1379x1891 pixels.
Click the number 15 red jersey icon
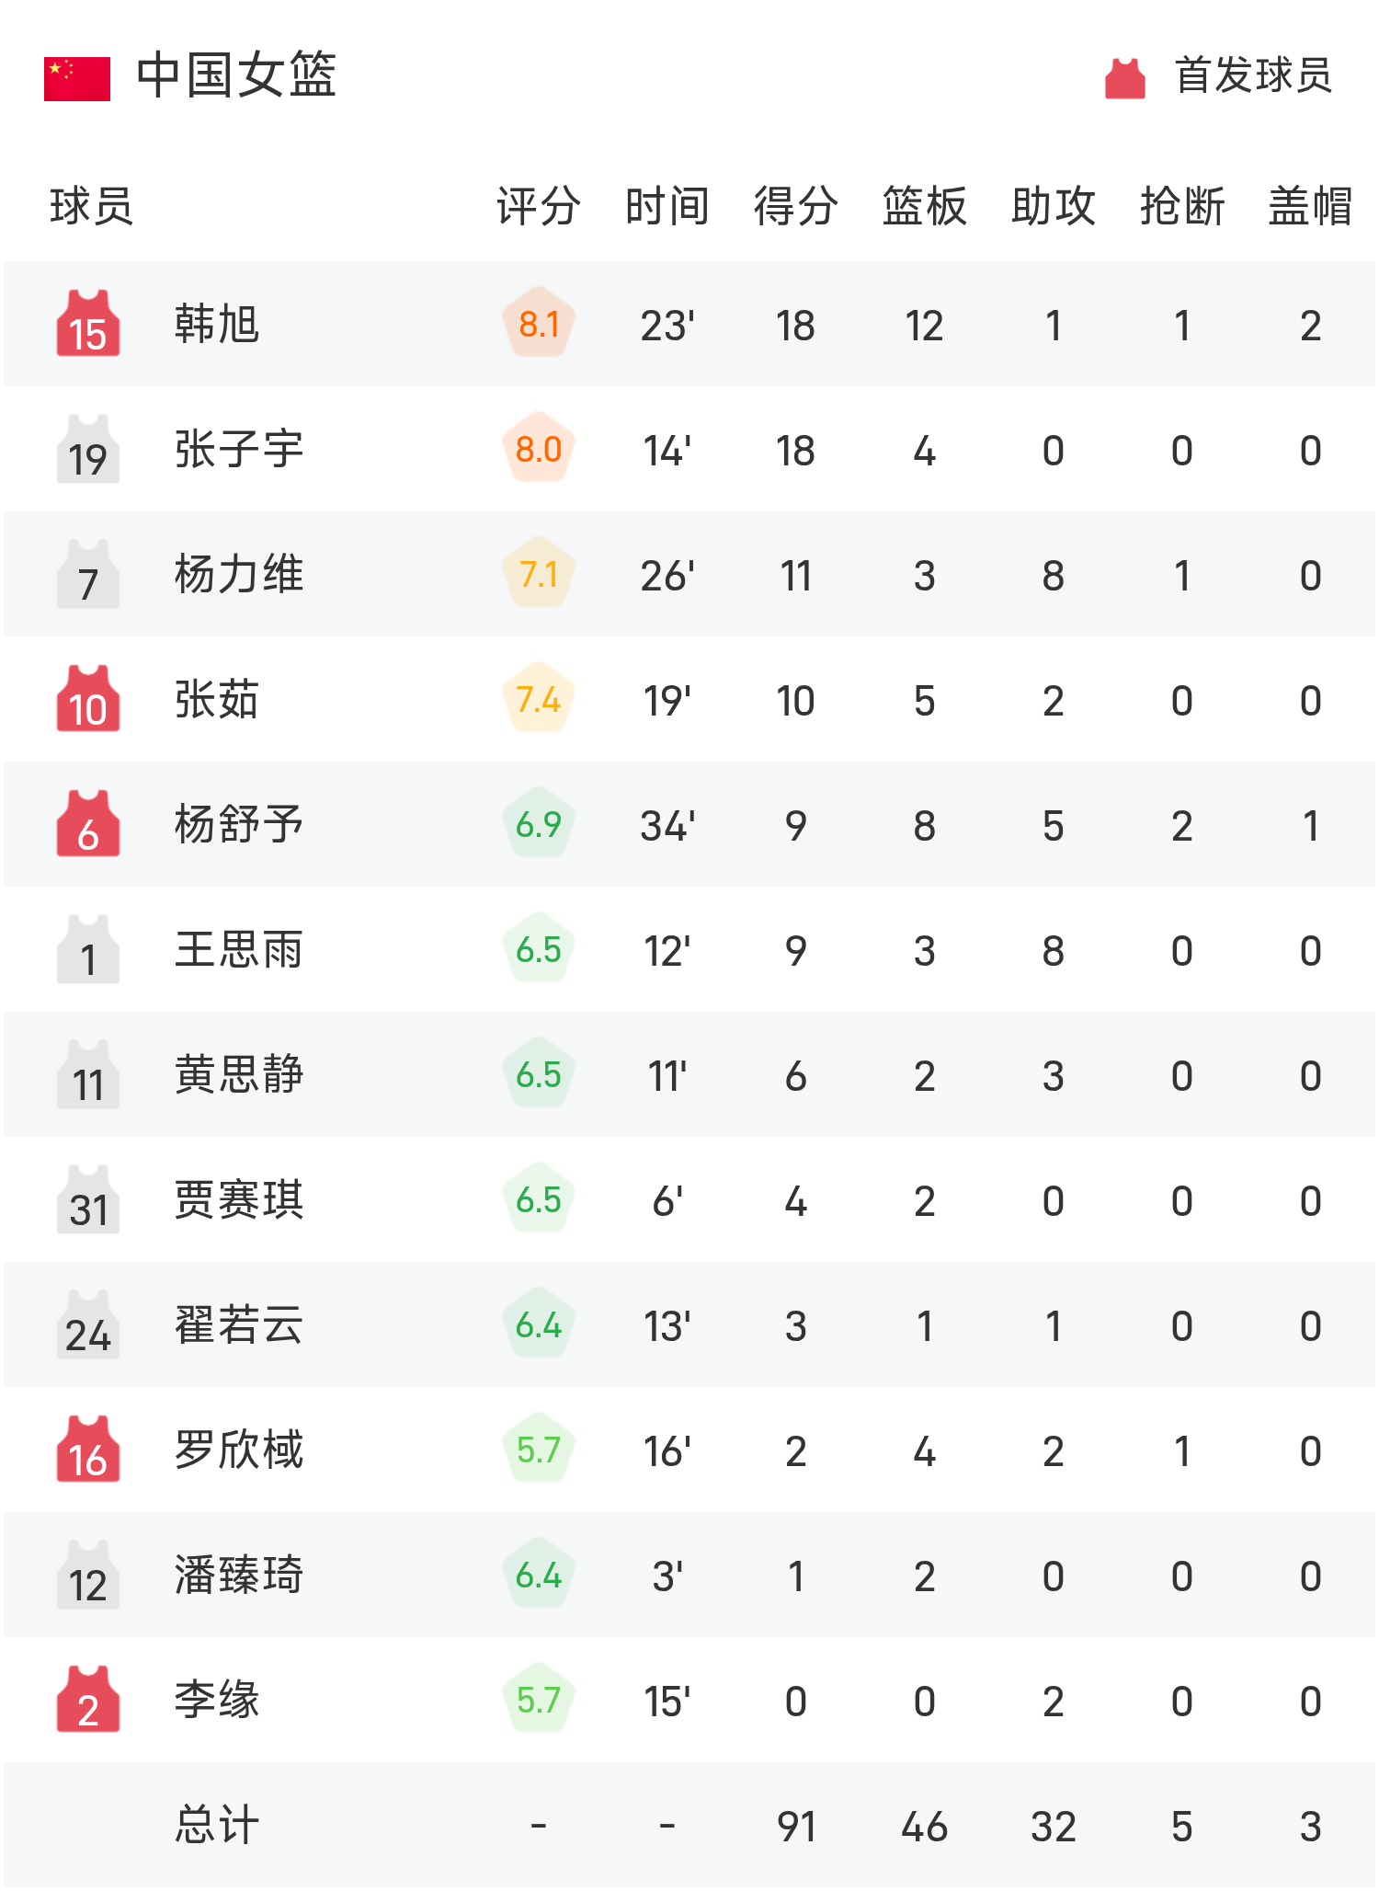88,324
